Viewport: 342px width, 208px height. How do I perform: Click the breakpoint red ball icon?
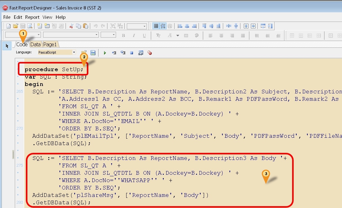(x=149, y=53)
